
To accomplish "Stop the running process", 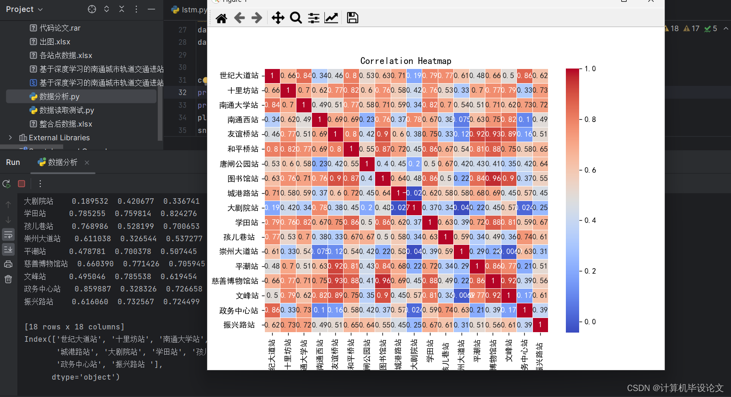I will click(21, 184).
